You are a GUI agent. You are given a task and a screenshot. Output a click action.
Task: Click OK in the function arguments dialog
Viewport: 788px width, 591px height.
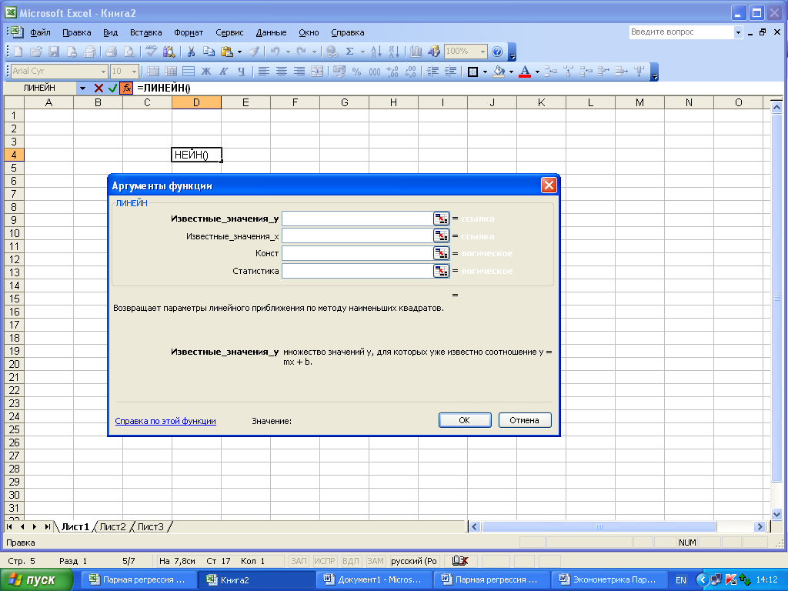click(465, 420)
